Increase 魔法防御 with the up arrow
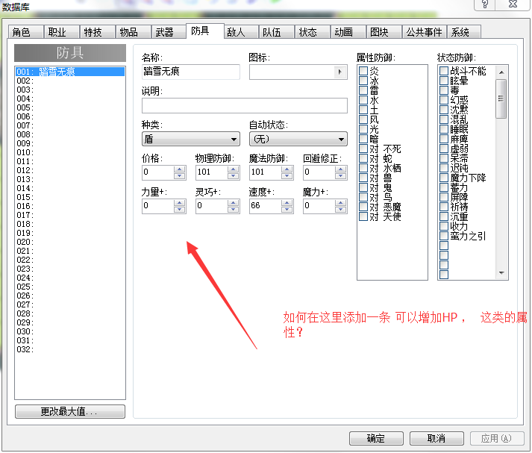The image size is (532, 453). pyautogui.click(x=287, y=169)
